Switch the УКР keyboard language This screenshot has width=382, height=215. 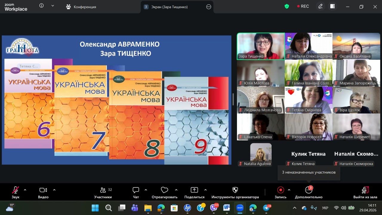pyautogui.click(x=325, y=208)
